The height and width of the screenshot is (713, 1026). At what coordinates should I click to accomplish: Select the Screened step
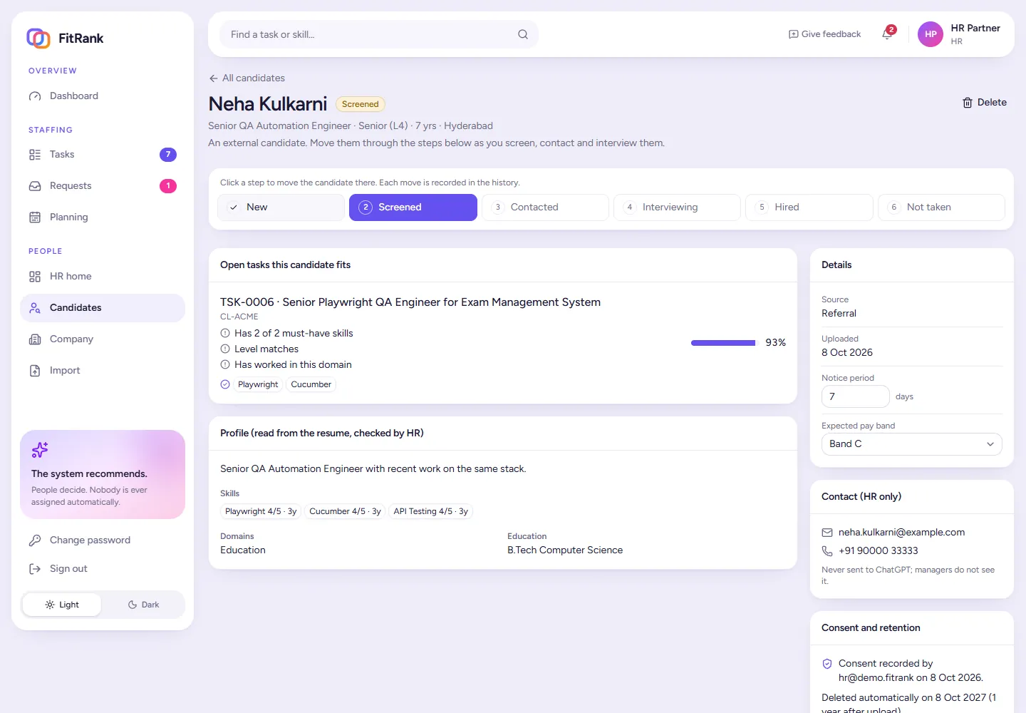pyautogui.click(x=413, y=207)
